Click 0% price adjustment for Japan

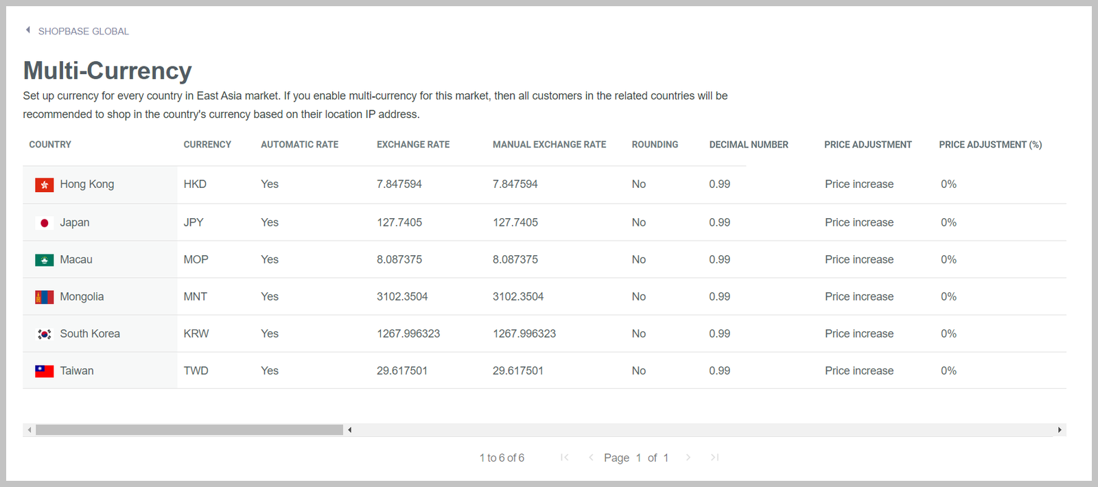(948, 222)
